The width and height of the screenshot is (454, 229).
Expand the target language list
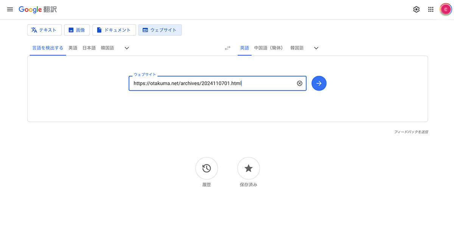point(316,48)
